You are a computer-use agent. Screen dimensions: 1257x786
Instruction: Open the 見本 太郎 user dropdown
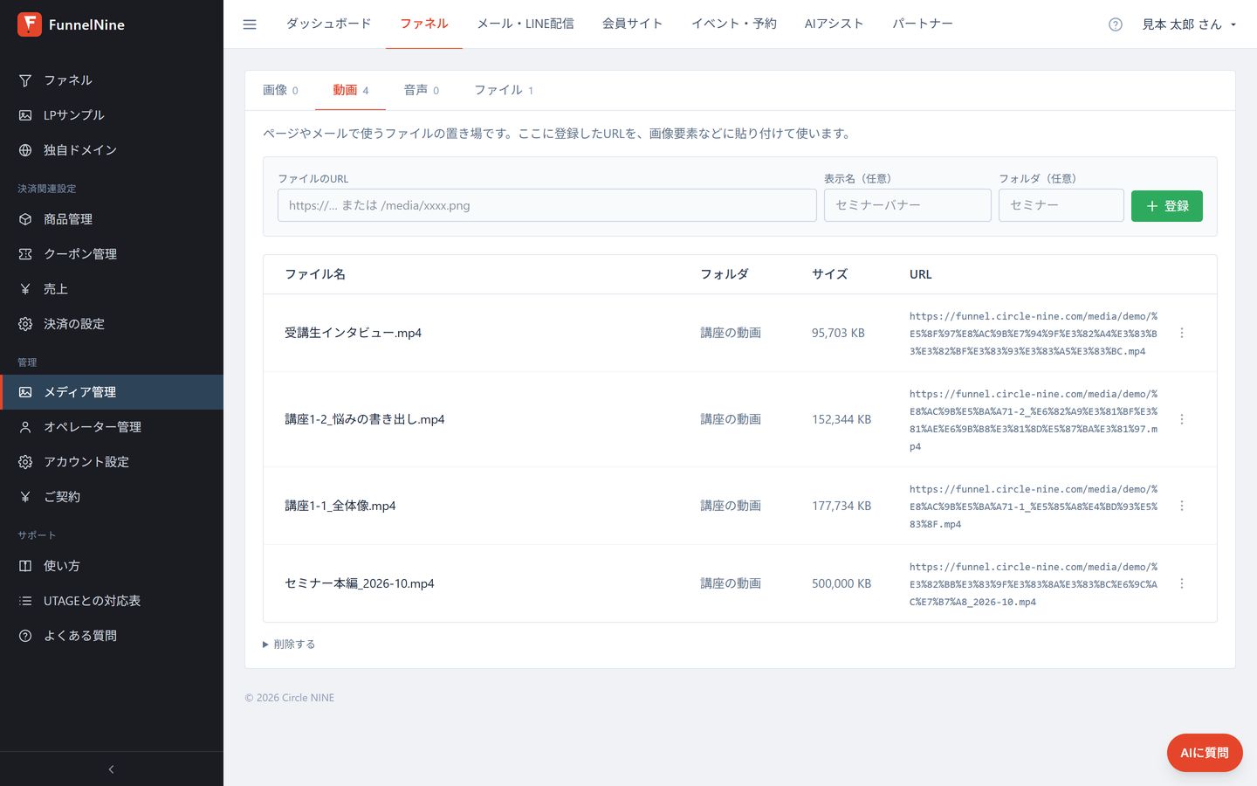[x=1189, y=24]
